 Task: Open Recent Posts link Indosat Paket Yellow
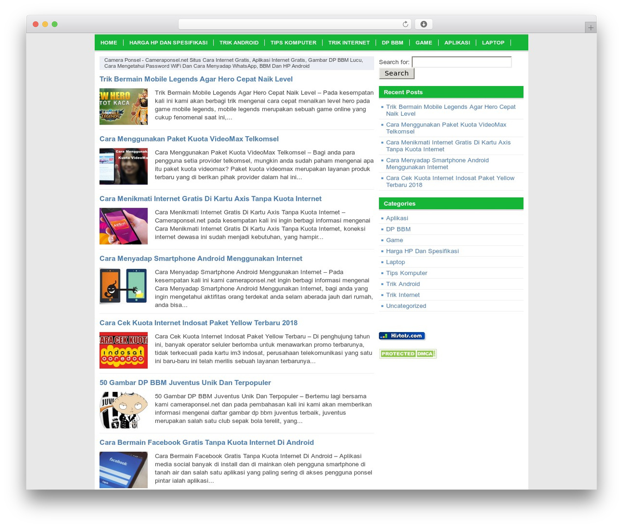(x=450, y=181)
